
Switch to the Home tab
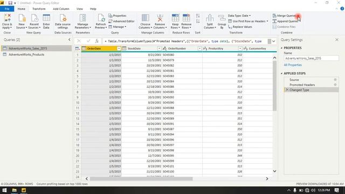[x=22, y=9]
